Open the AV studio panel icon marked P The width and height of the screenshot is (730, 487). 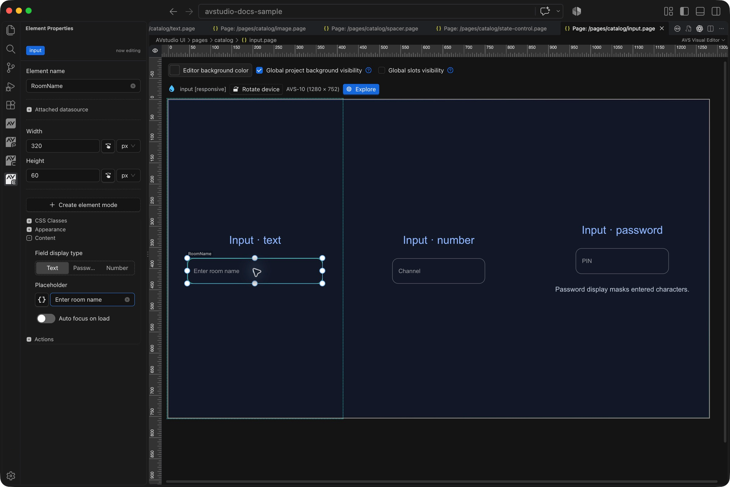click(11, 142)
